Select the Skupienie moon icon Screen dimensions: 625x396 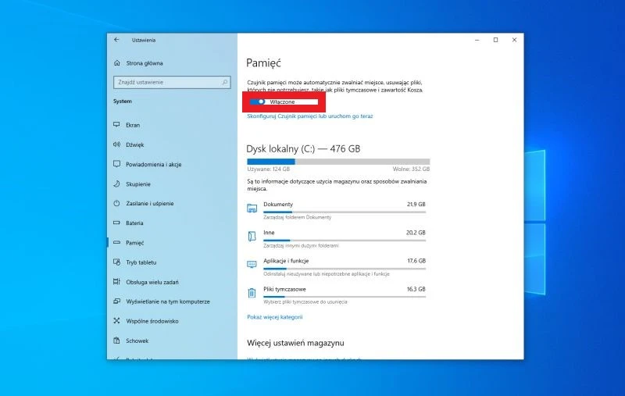116,184
